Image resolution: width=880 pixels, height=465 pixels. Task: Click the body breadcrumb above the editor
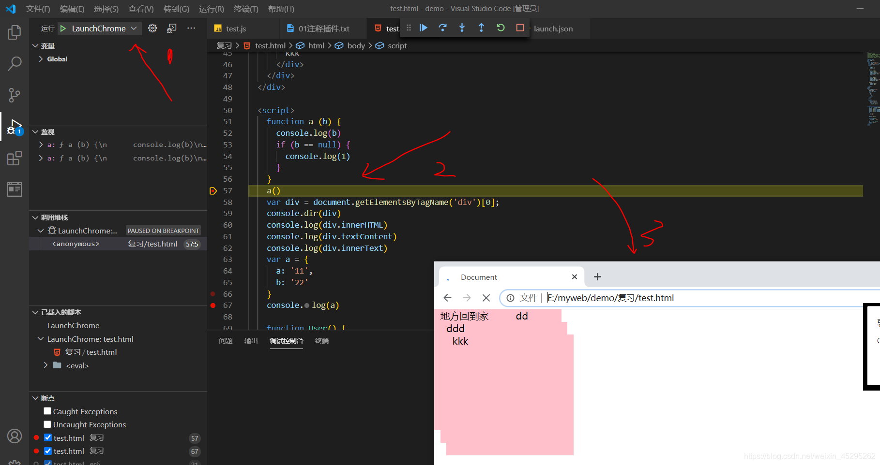[x=356, y=45]
